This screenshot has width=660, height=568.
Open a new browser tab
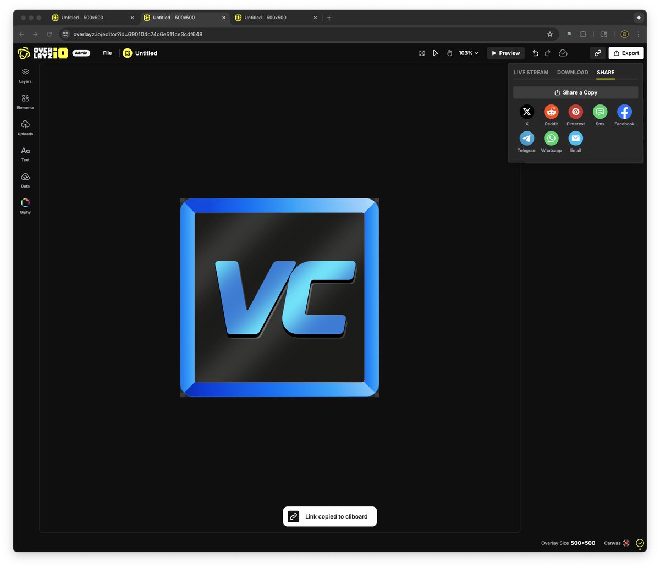pos(329,18)
